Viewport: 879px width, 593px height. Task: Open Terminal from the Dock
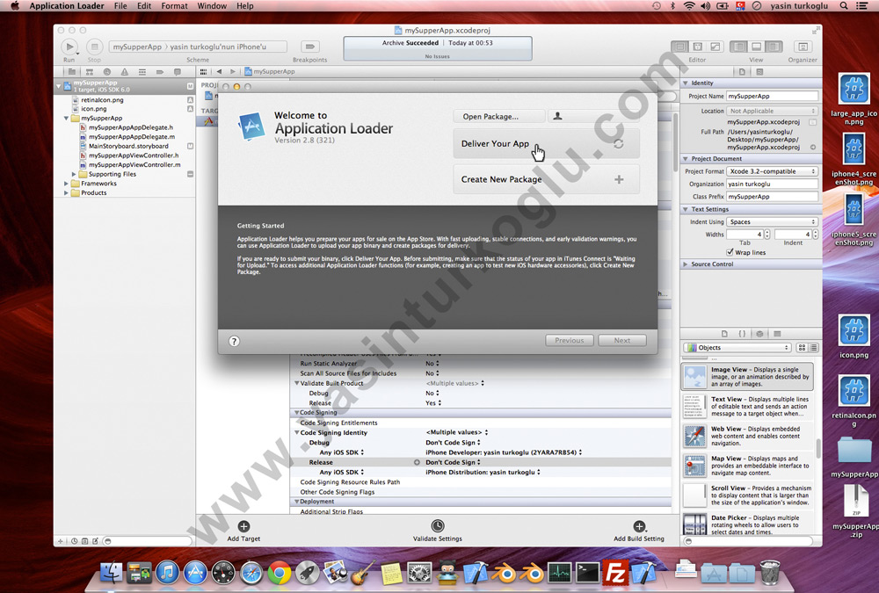pos(588,573)
